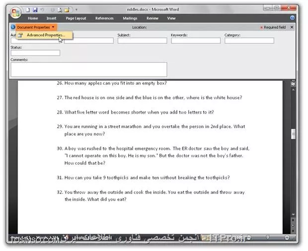This screenshot has height=251, width=308.
Task: Click the blue info icon beside Document Properties
Action: [x=13, y=27]
